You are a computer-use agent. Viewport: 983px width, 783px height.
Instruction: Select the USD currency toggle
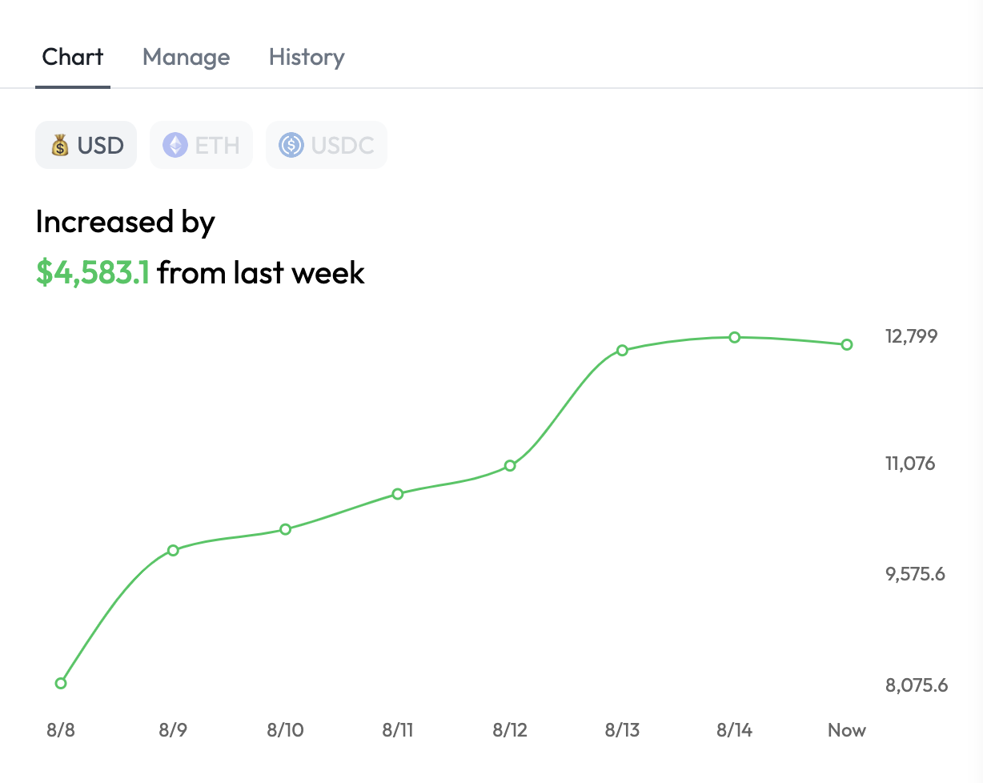[x=86, y=146]
